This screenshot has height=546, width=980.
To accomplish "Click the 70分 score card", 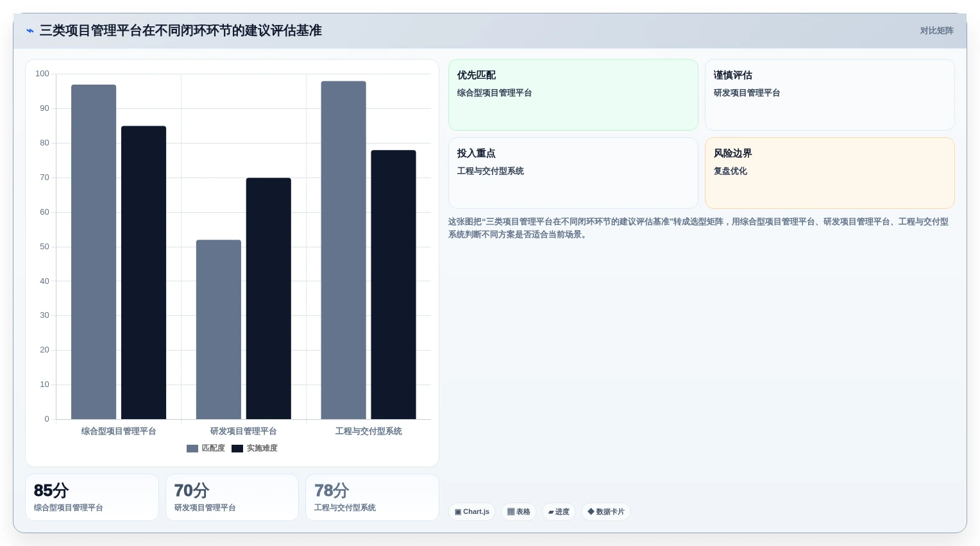I will pos(232,497).
